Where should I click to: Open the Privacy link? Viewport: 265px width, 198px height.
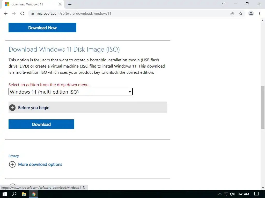click(13, 156)
